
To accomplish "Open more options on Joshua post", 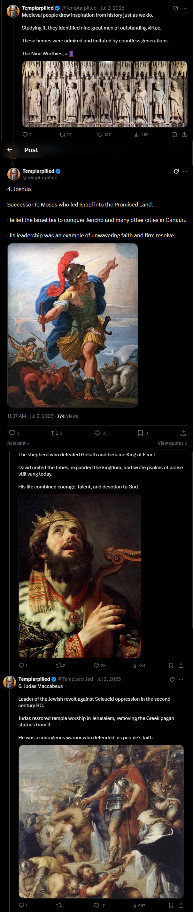I will [185, 171].
